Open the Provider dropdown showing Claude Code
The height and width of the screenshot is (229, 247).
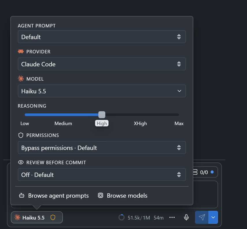(102, 64)
